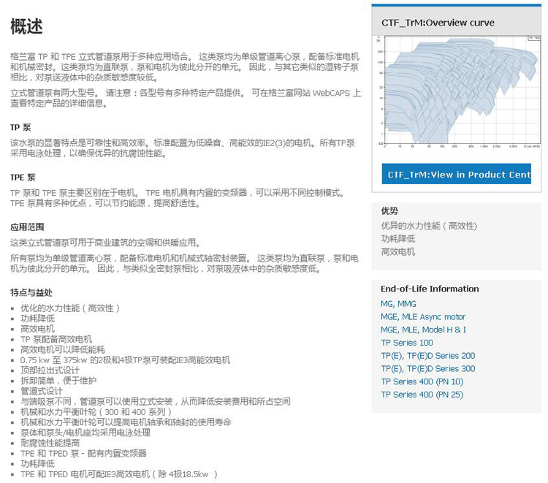This screenshot has height=483, width=548.
Task: Click the 特点与益处 section heading
Action: pos(31,292)
